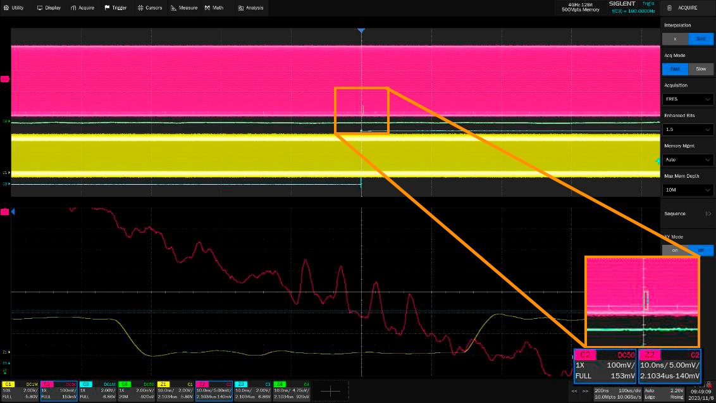Turn XY Mode on
Screen dimensions: 716x403
675,250
